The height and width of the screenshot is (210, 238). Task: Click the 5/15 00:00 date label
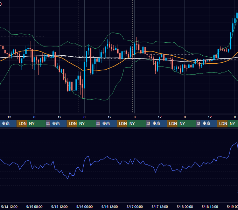point(34,206)
